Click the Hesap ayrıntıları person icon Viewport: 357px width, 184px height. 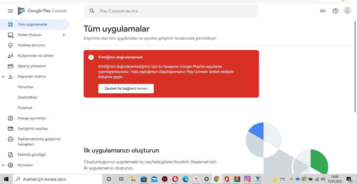10,118
